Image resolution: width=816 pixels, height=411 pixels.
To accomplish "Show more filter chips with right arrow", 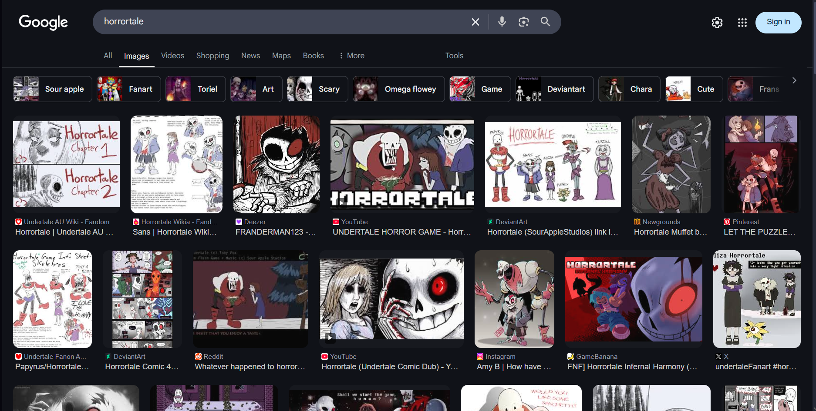I will point(794,80).
